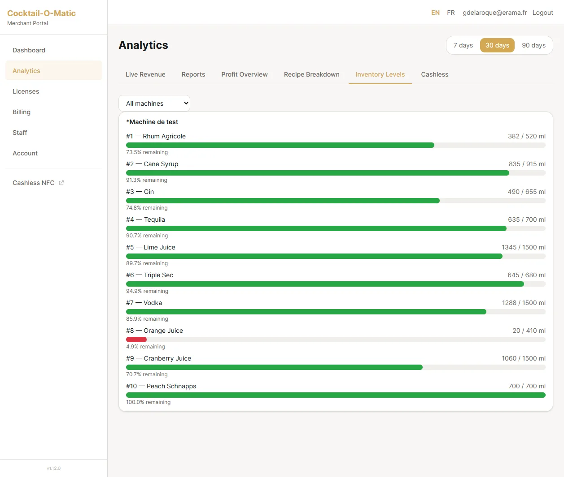This screenshot has height=477, width=564.
Task: Select the 90 days range
Action: pos(533,45)
